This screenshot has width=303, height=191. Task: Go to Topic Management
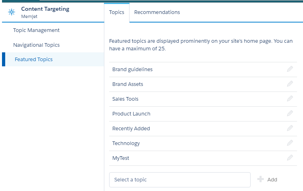point(36,30)
